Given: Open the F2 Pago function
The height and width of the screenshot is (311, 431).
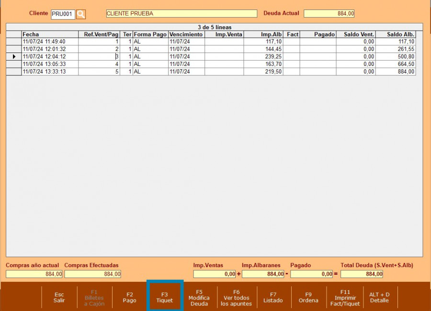Looking at the screenshot, I should click(129, 297).
